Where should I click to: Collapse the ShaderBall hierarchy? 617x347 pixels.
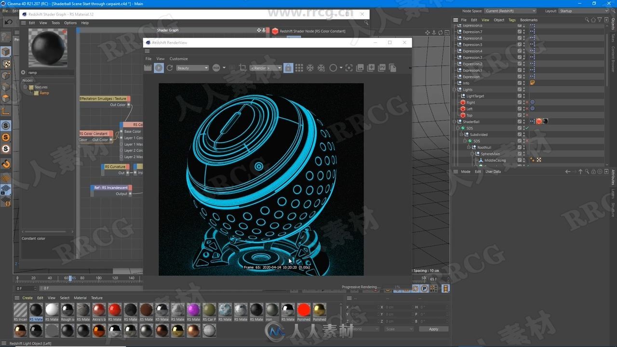point(455,121)
